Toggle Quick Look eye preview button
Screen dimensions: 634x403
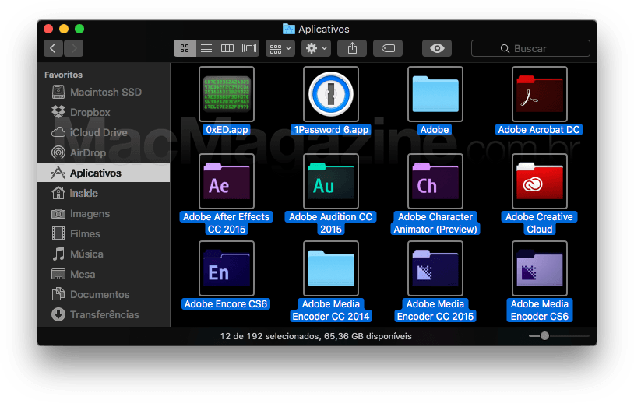tap(437, 48)
